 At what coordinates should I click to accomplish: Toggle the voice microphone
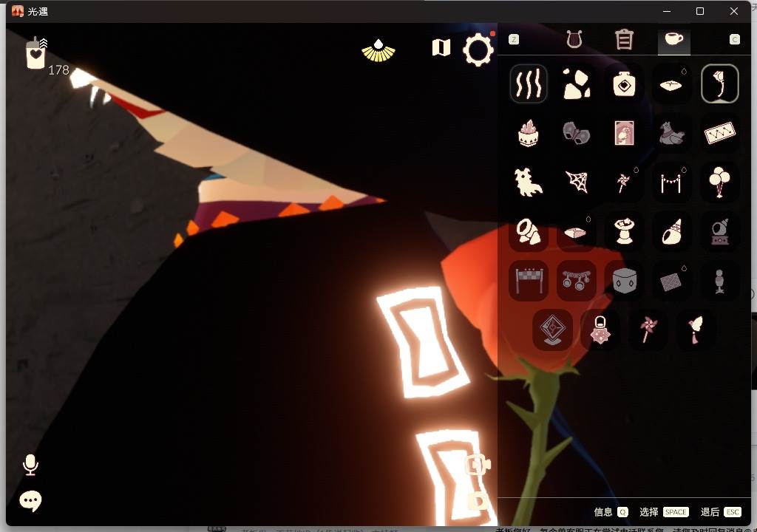30,465
